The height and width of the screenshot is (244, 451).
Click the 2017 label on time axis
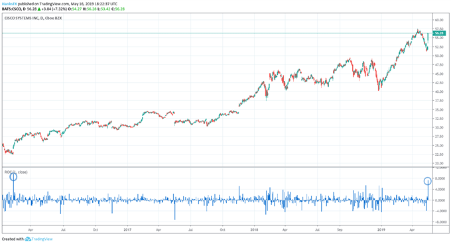(x=127, y=229)
